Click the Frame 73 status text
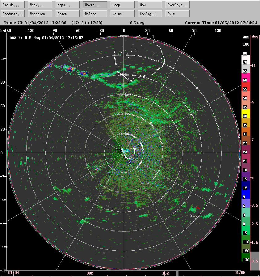This screenshot has height=277, width=260. (35, 23)
